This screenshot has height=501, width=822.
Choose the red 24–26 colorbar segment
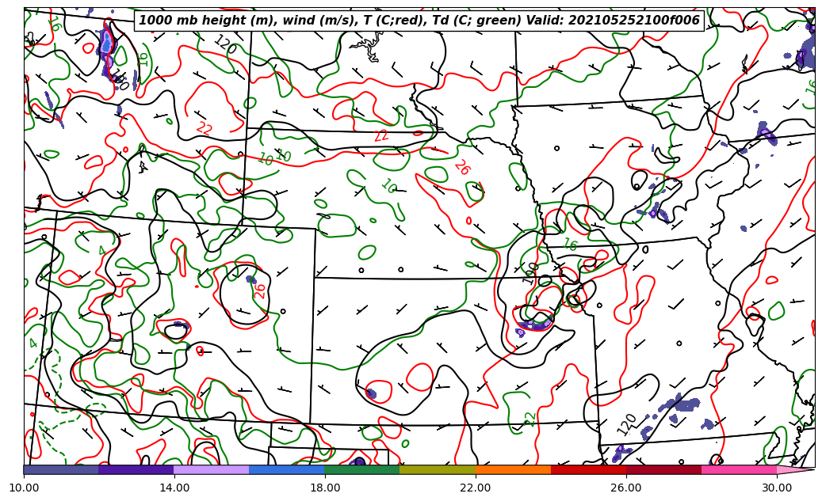588,469
